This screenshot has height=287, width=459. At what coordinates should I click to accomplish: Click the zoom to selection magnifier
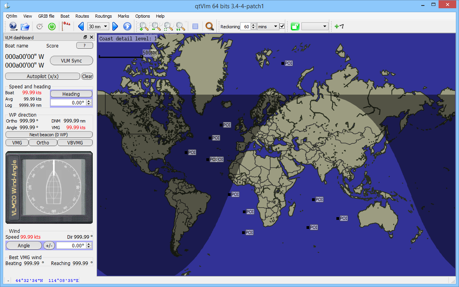(x=168, y=26)
